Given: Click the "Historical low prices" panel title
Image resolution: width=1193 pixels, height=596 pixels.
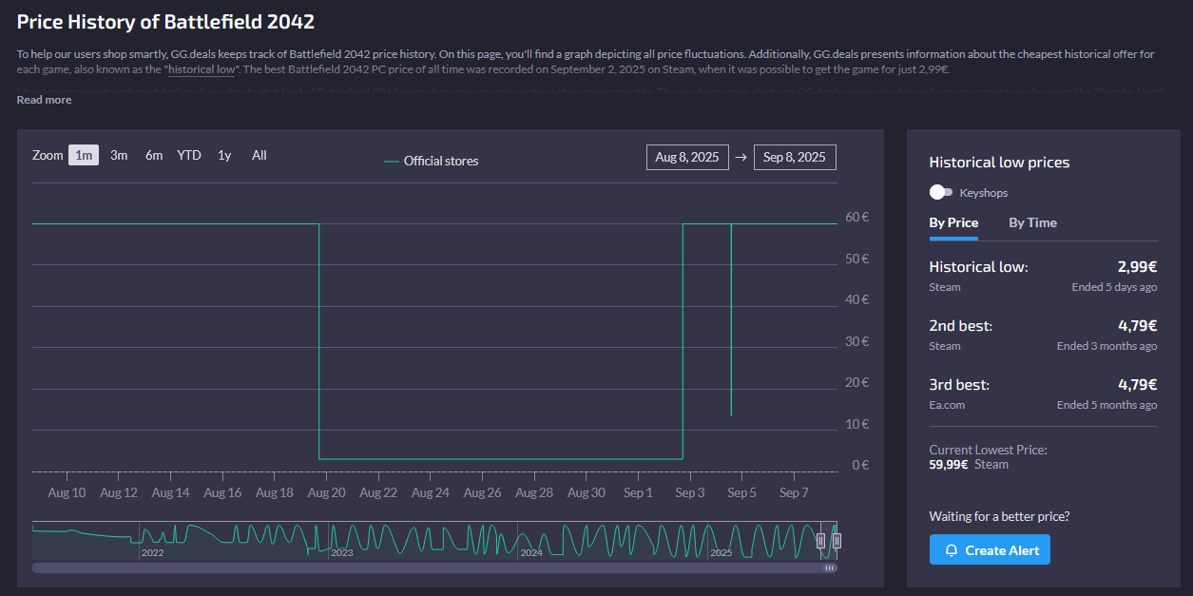Looking at the screenshot, I should (999, 163).
